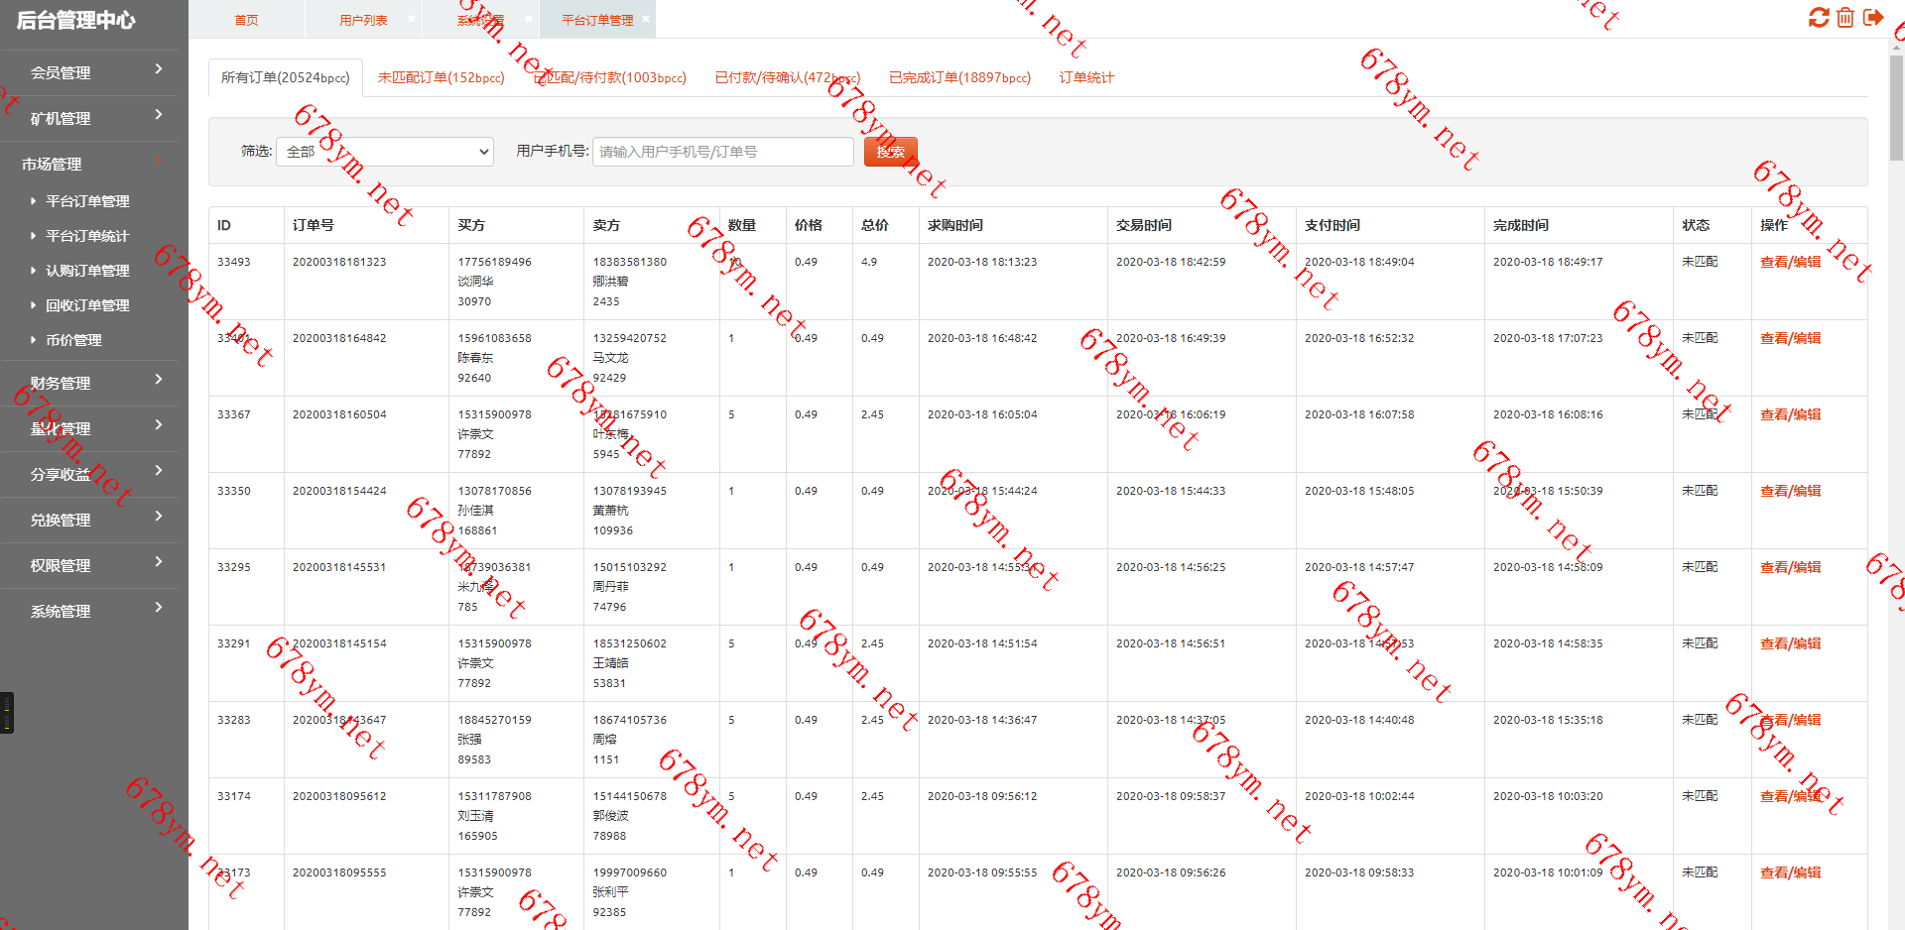This screenshot has width=1905, height=930.
Task: Expand the 会员管理 sidebar menu
Action: coord(89,72)
